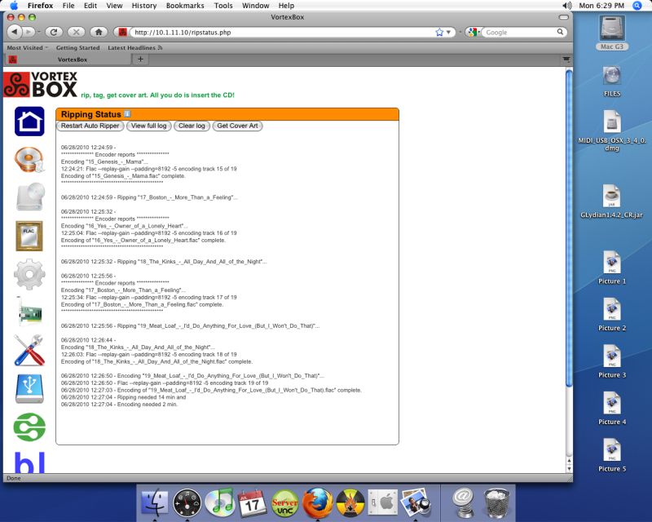This screenshot has height=522, width=652.
Task: Open the Edit menu
Action: coord(90,6)
